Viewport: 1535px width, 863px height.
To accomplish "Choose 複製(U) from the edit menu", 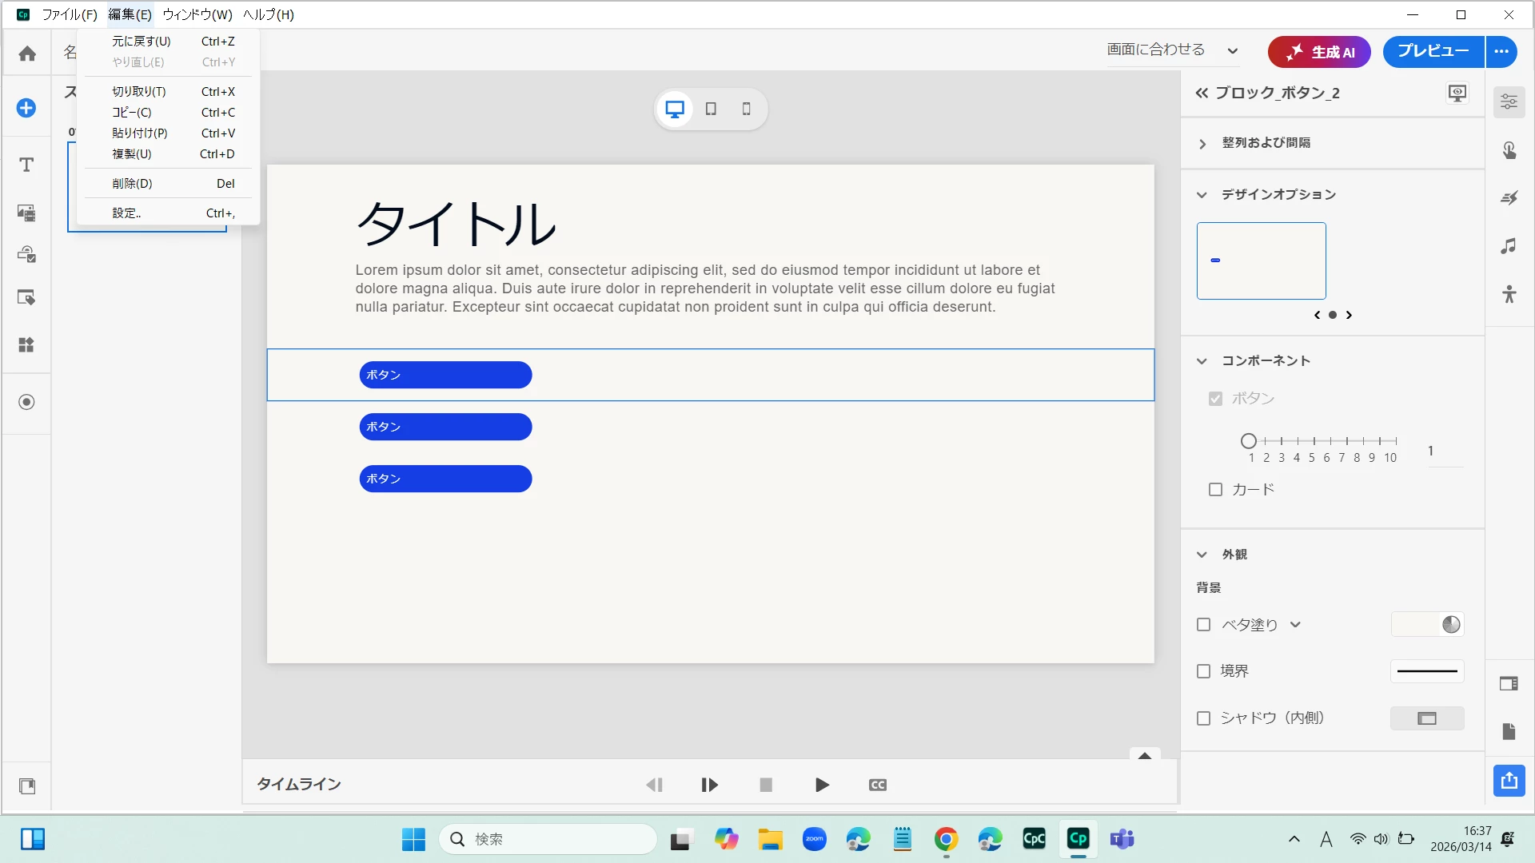I will coord(132,153).
